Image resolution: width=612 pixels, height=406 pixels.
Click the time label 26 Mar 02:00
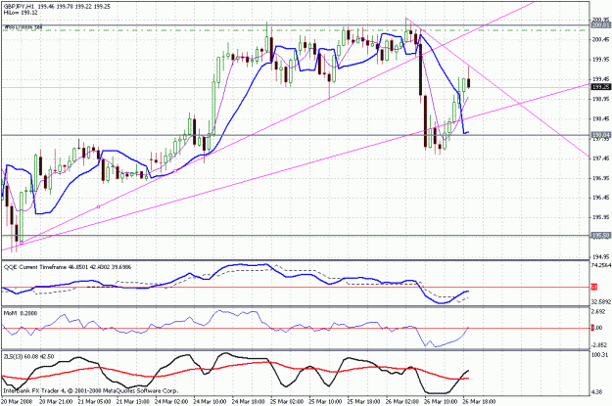[x=402, y=401]
